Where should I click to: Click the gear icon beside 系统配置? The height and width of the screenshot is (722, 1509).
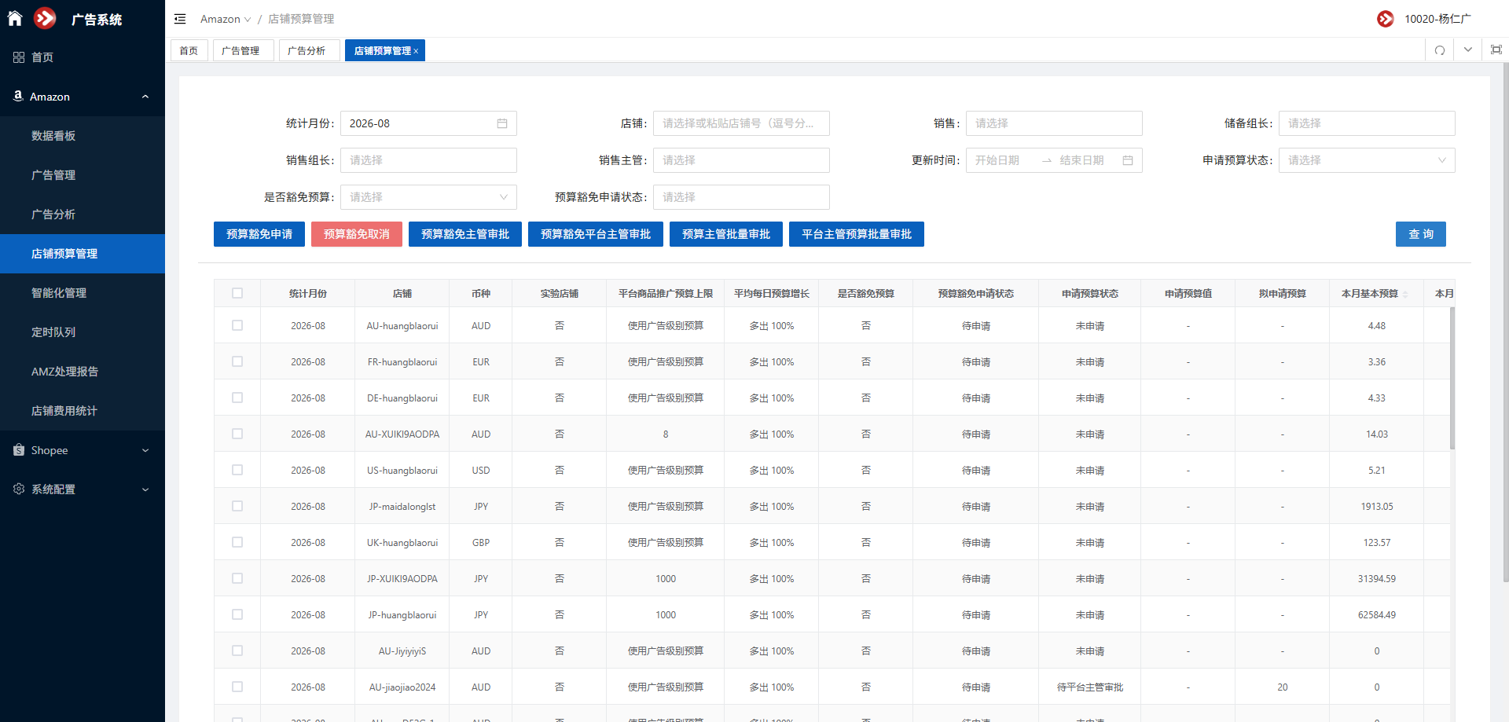pyautogui.click(x=19, y=489)
